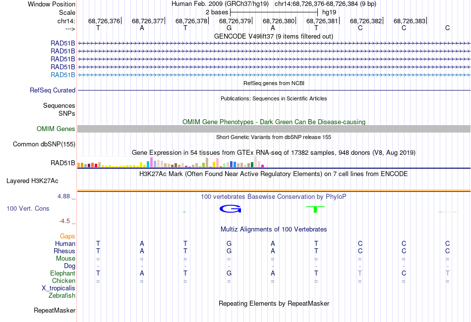Click the 2 bases scale bar

tap(274, 12)
